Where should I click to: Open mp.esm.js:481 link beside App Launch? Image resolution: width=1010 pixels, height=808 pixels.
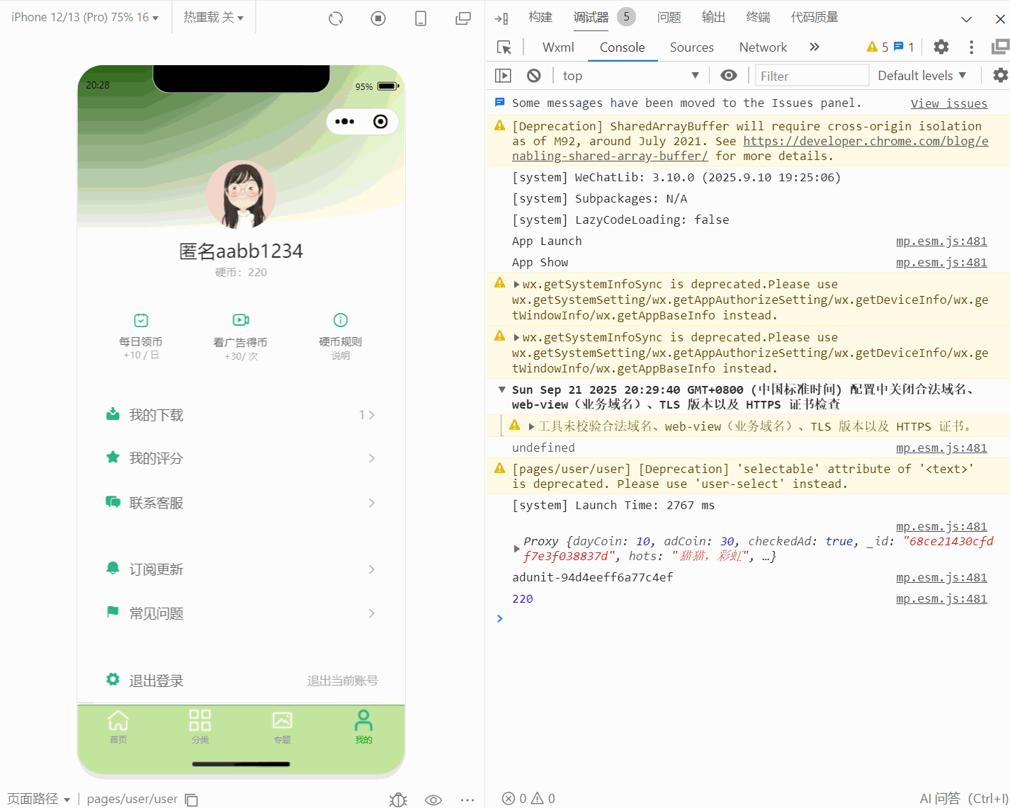pyautogui.click(x=941, y=241)
